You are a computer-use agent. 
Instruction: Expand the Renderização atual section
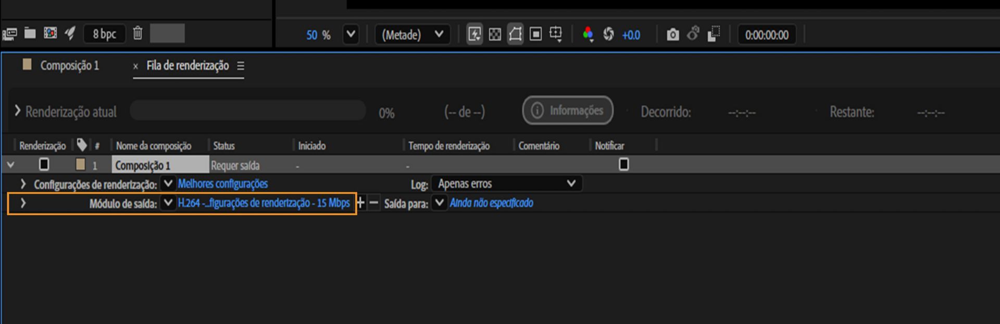(18, 111)
